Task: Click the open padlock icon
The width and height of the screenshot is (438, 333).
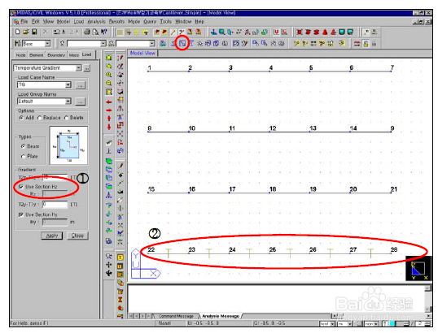Action: click(x=366, y=44)
